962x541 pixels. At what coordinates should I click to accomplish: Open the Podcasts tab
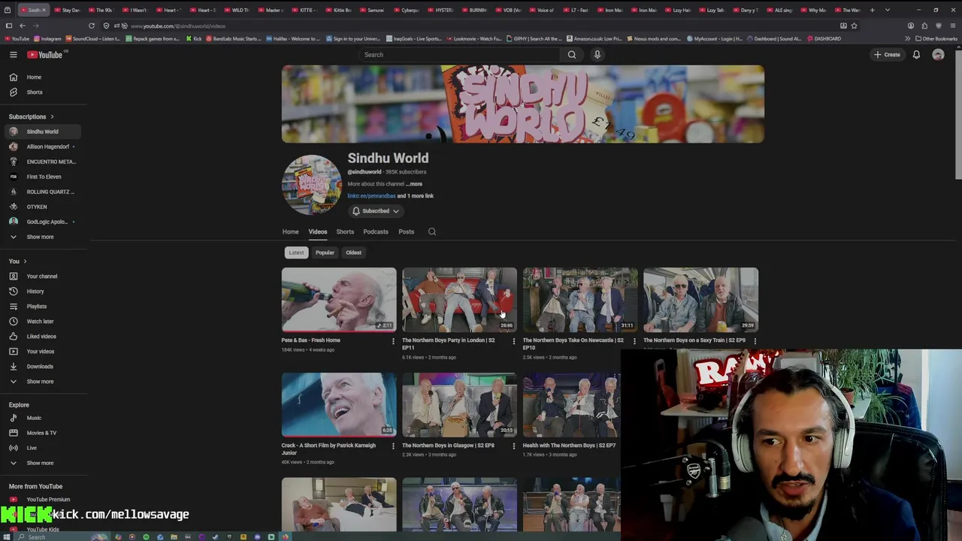(376, 231)
